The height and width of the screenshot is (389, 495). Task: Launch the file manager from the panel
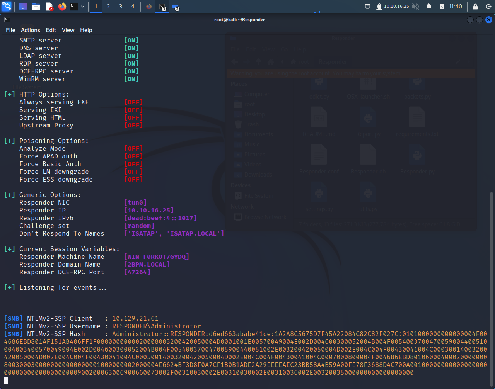tap(36, 7)
